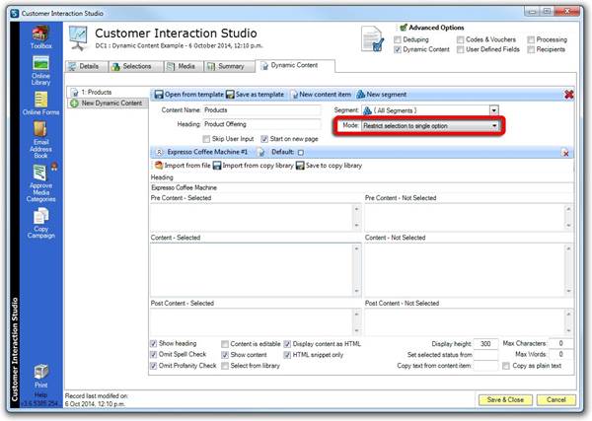592x421 pixels.
Task: Remove the Expresso Coffee Machine #1 item
Action: tap(566, 153)
